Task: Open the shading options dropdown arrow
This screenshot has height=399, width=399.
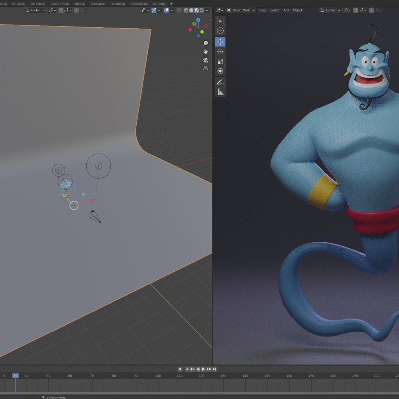Action: [207, 10]
